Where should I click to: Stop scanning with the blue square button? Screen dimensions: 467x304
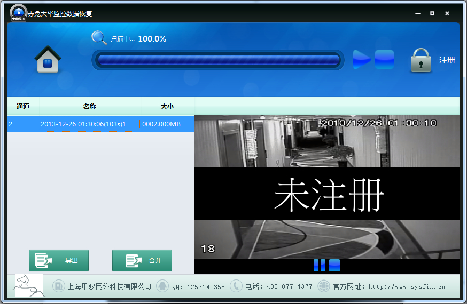[384, 59]
